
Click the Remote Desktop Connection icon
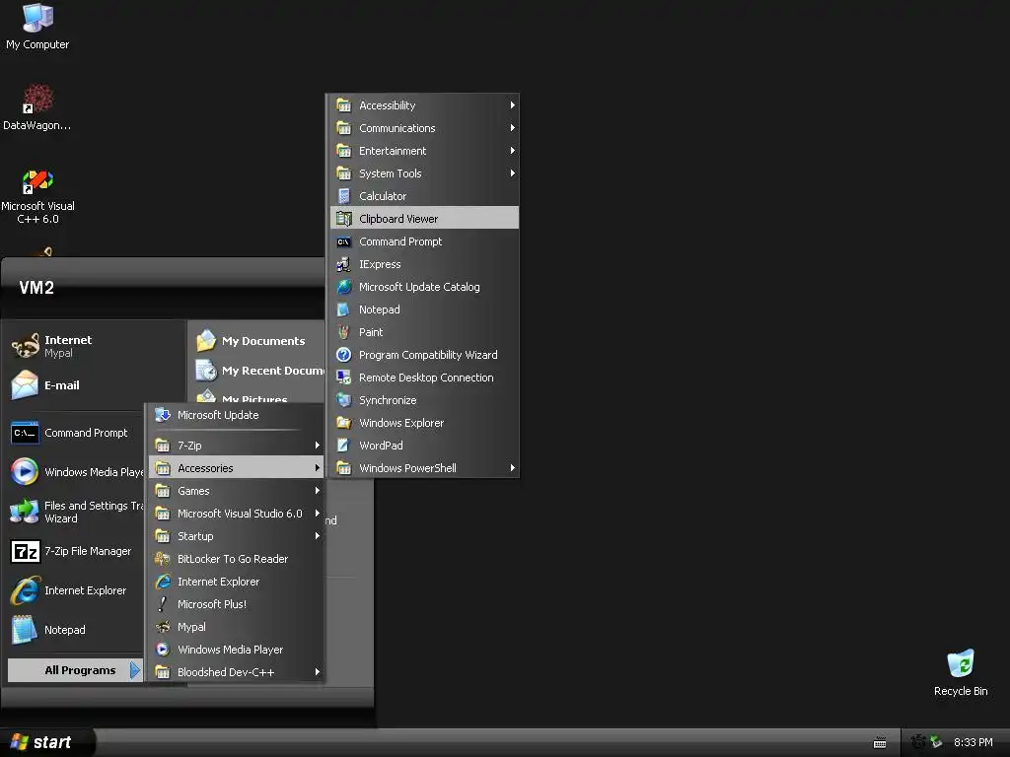click(x=344, y=378)
